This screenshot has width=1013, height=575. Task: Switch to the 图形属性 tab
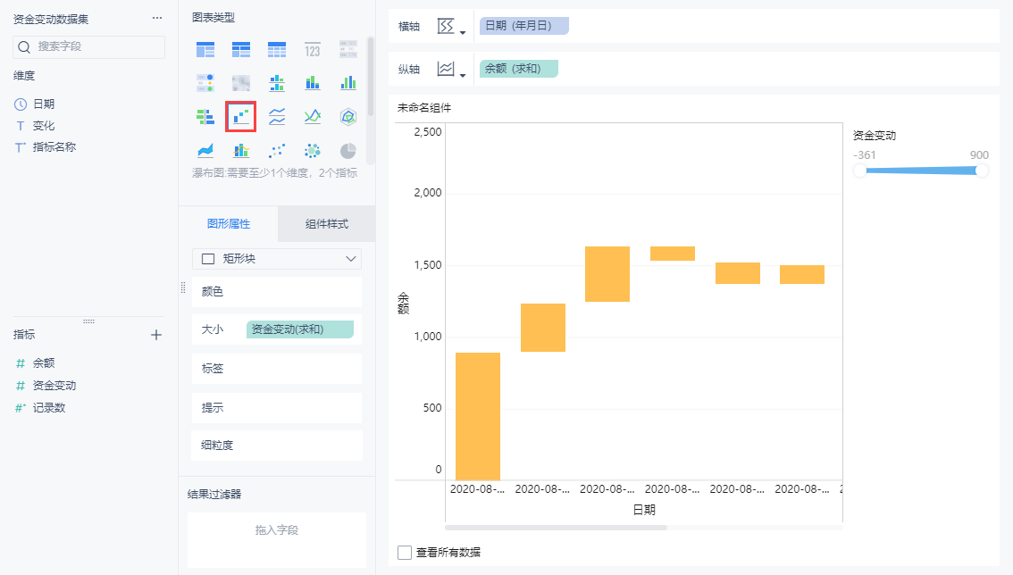[x=229, y=223]
